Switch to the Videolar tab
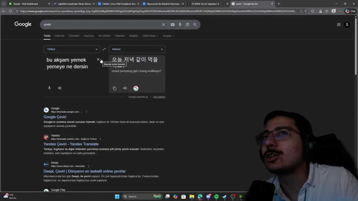This screenshot has height=201, width=358. [x=60, y=36]
